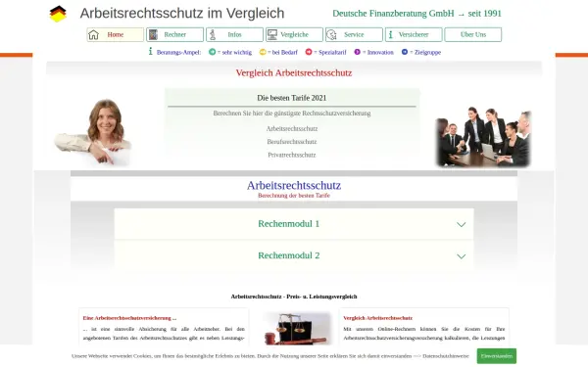Click the 'Die besten Tarife 2021' heading

[x=292, y=98]
